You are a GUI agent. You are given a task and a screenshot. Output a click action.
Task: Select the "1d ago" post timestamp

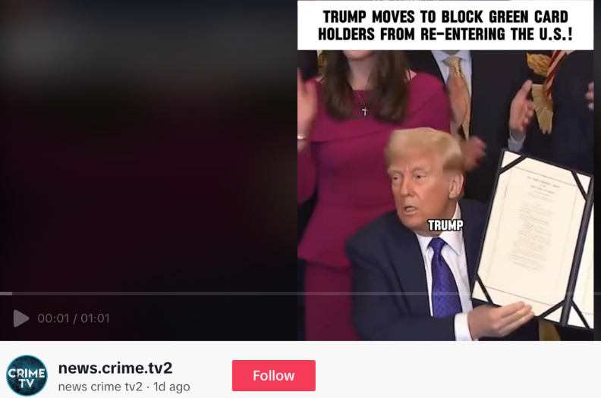coord(171,387)
